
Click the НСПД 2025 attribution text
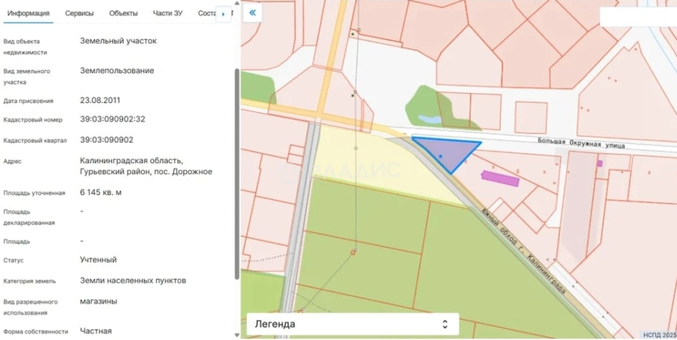(x=659, y=335)
